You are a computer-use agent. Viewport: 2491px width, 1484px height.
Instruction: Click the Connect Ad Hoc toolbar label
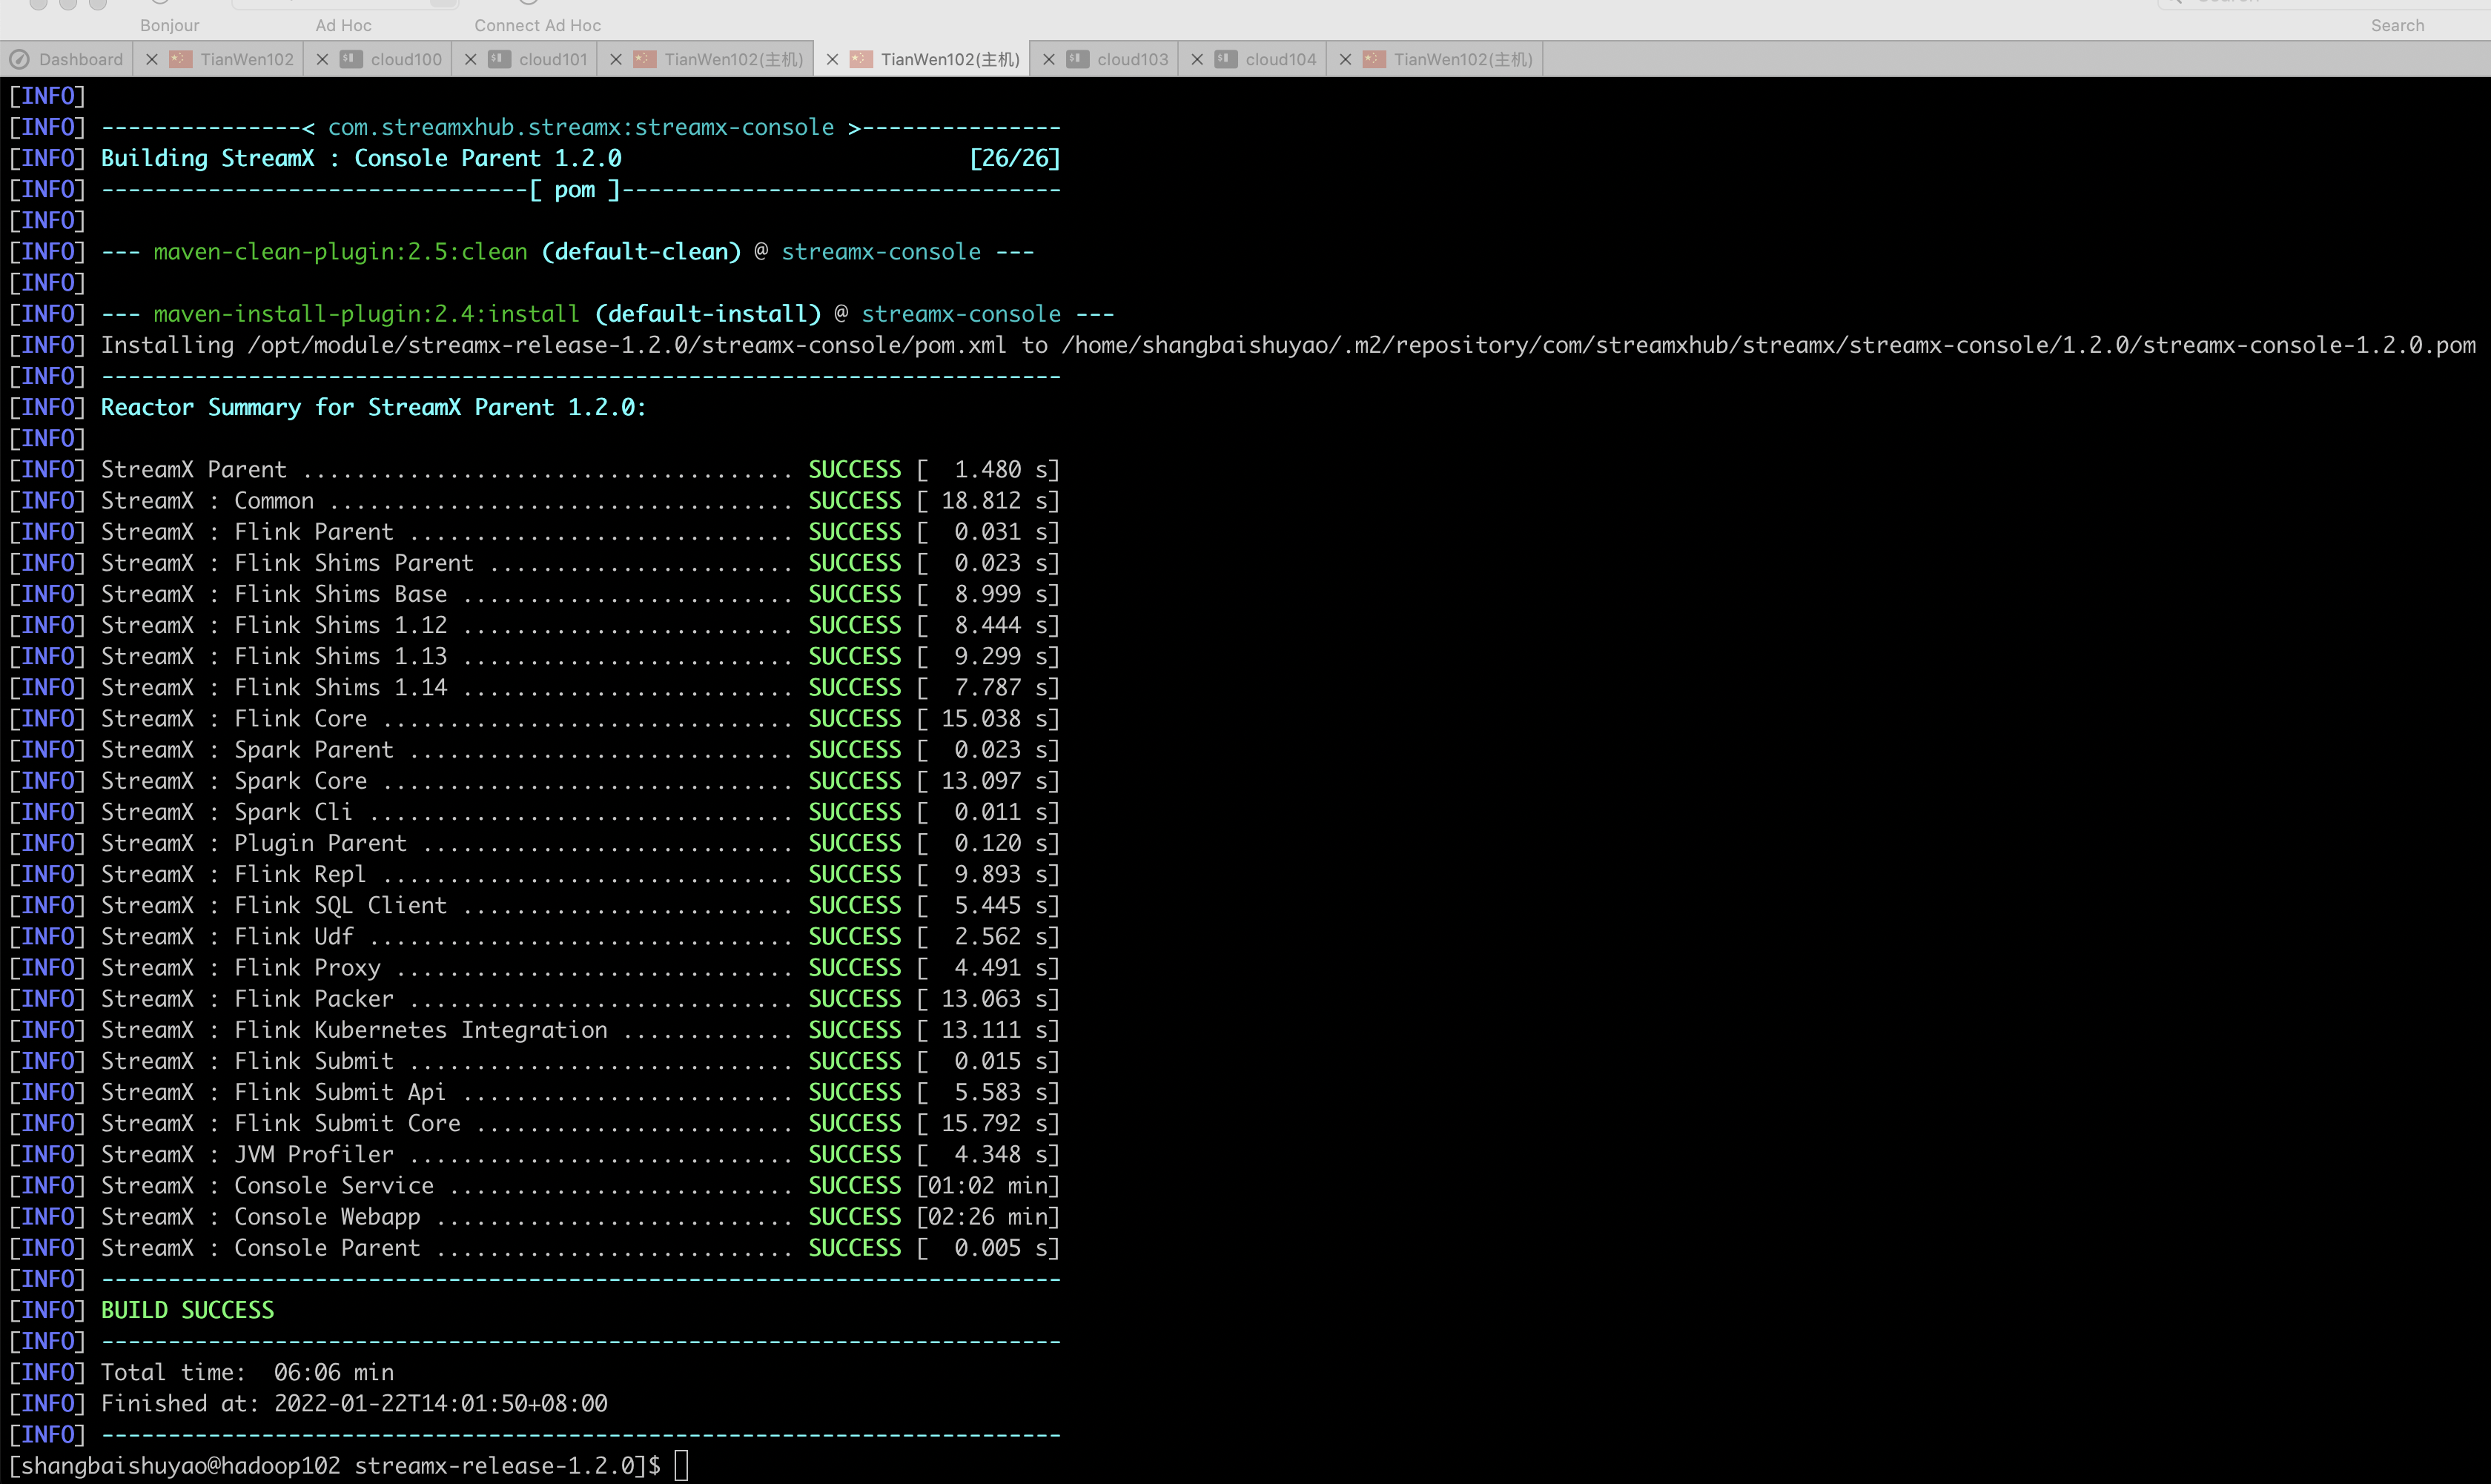[x=538, y=26]
